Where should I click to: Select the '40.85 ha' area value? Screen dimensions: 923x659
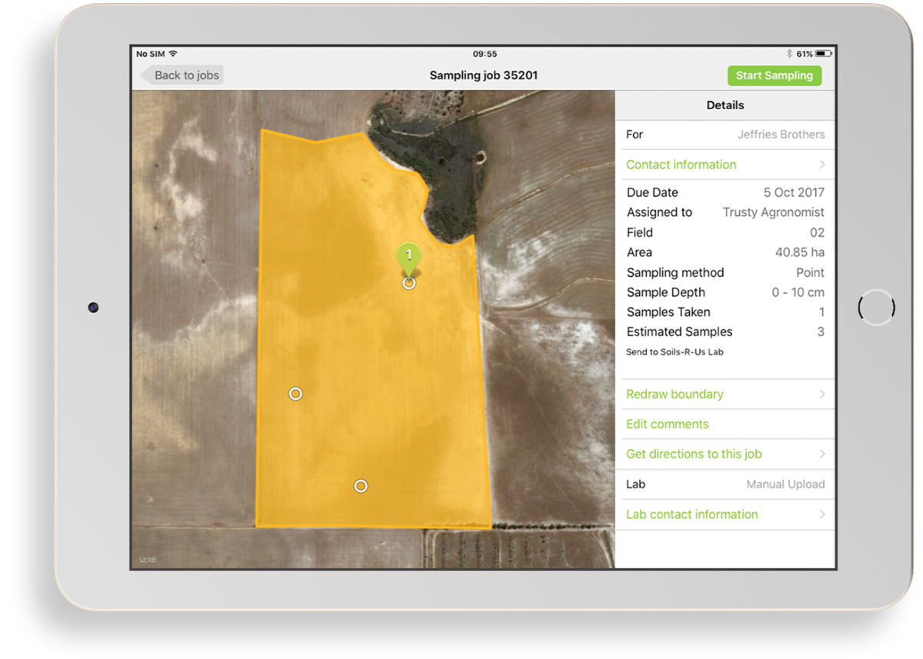(x=800, y=252)
